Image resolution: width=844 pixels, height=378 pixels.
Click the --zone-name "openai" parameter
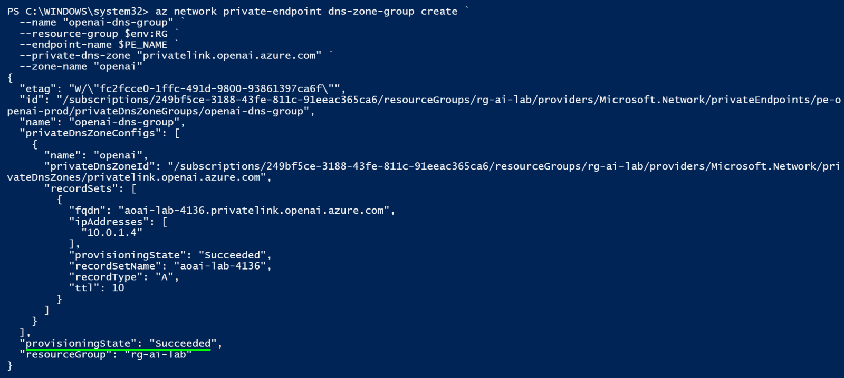coord(81,66)
